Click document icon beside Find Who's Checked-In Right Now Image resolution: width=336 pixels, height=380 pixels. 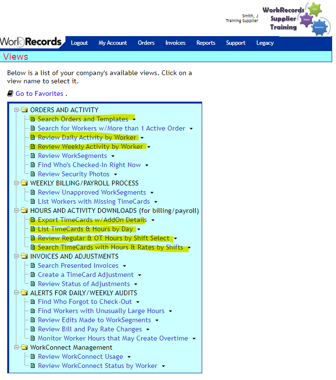(33, 165)
